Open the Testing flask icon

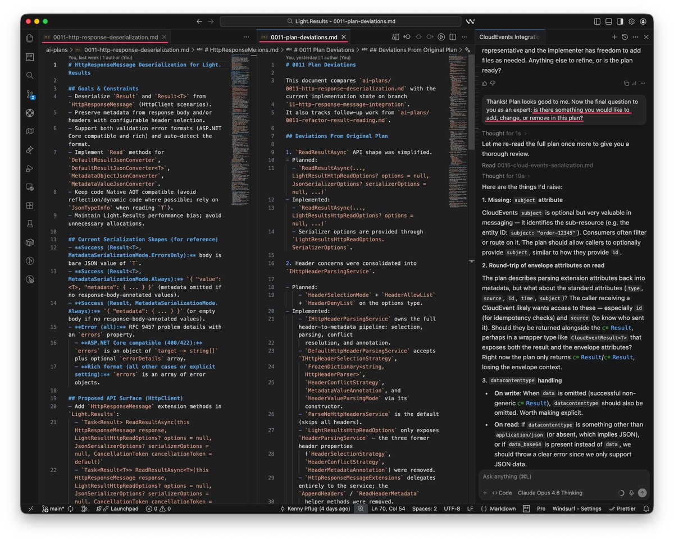tap(30, 223)
